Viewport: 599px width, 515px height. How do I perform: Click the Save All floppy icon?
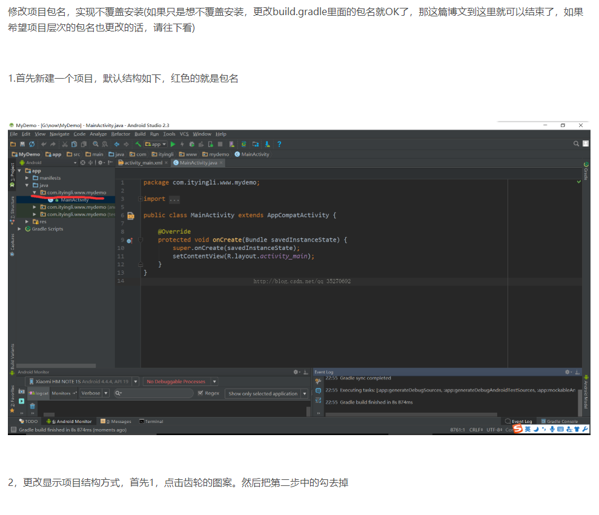(x=22, y=144)
